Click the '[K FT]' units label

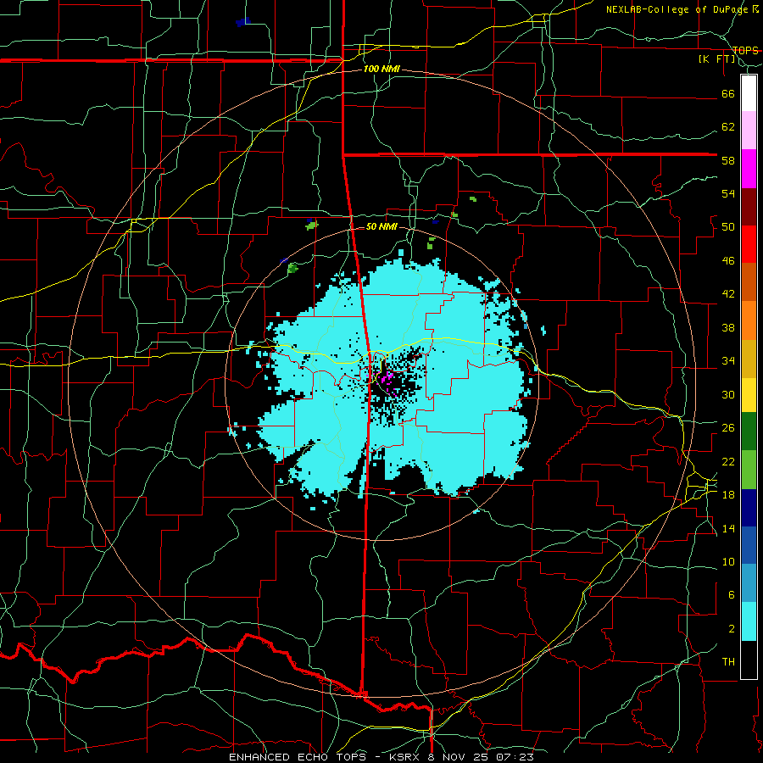click(x=717, y=59)
